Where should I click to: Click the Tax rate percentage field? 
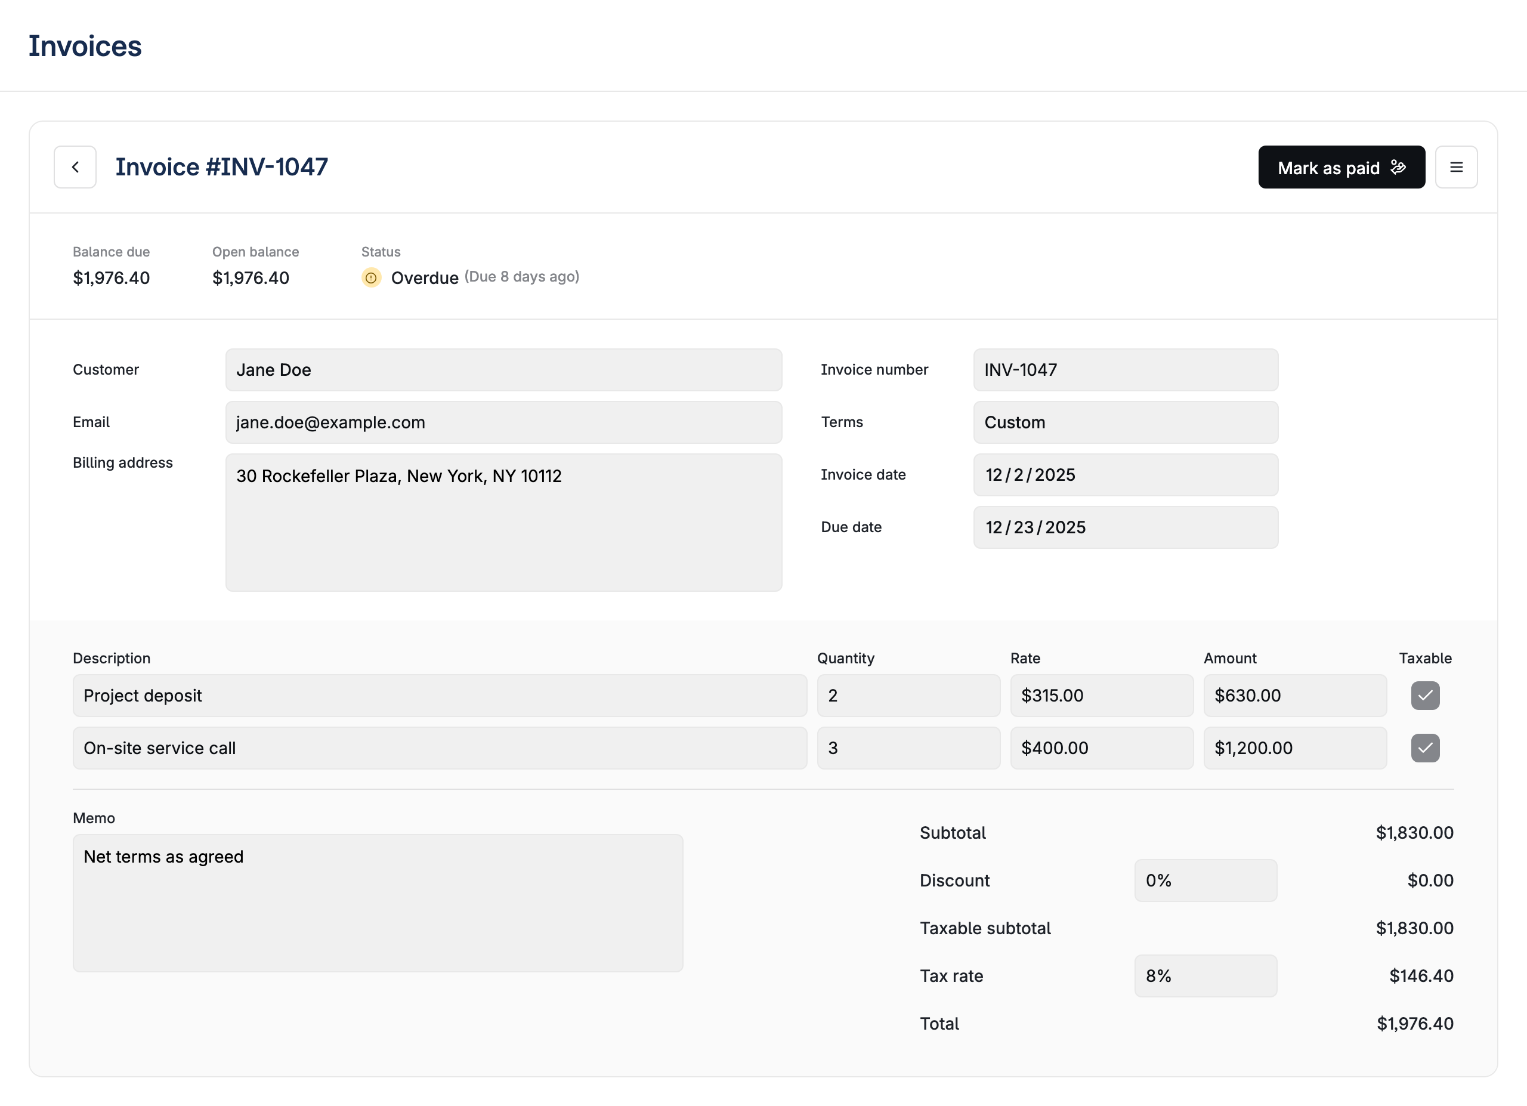pyautogui.click(x=1206, y=976)
